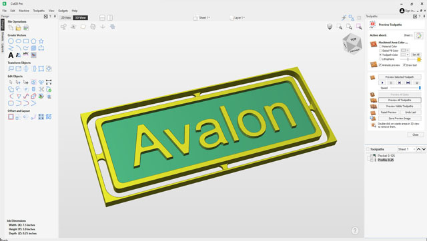Click the Job Setup icon under File Operations
Image resolution: width=427 pixels, height=241 pixels.
[x=11, y=28]
